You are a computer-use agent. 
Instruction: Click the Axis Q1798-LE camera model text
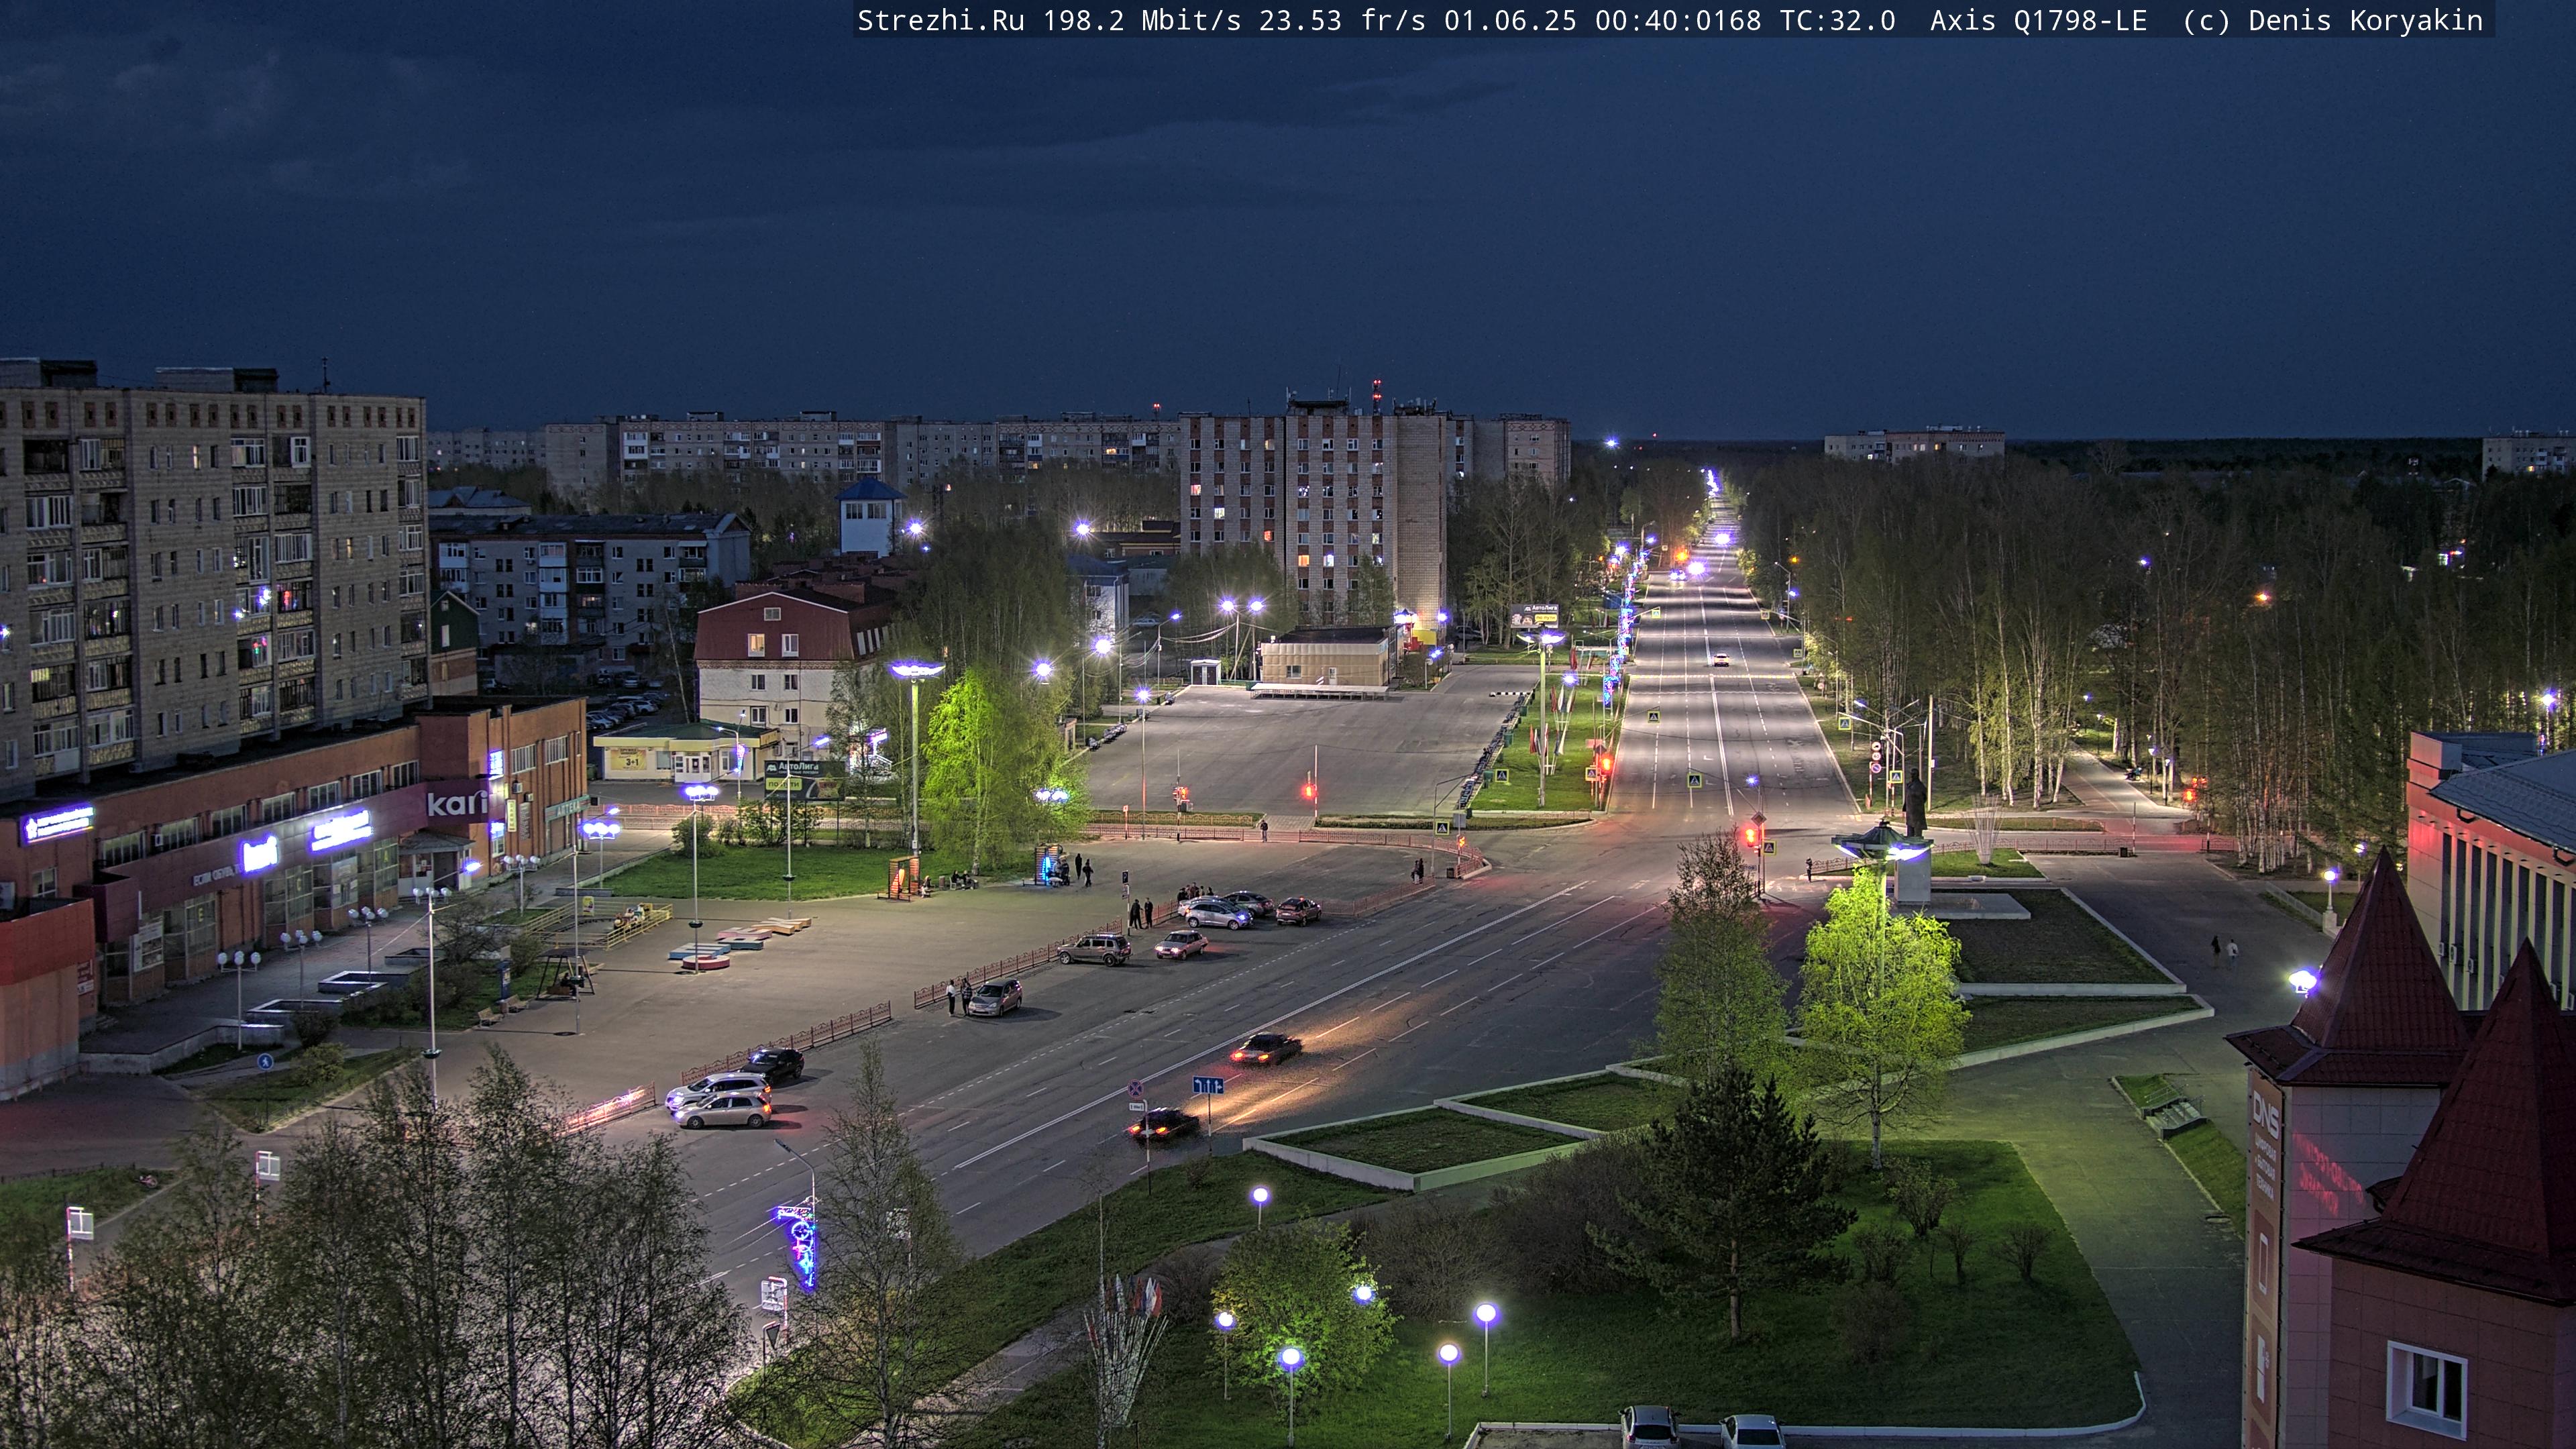2038,21
